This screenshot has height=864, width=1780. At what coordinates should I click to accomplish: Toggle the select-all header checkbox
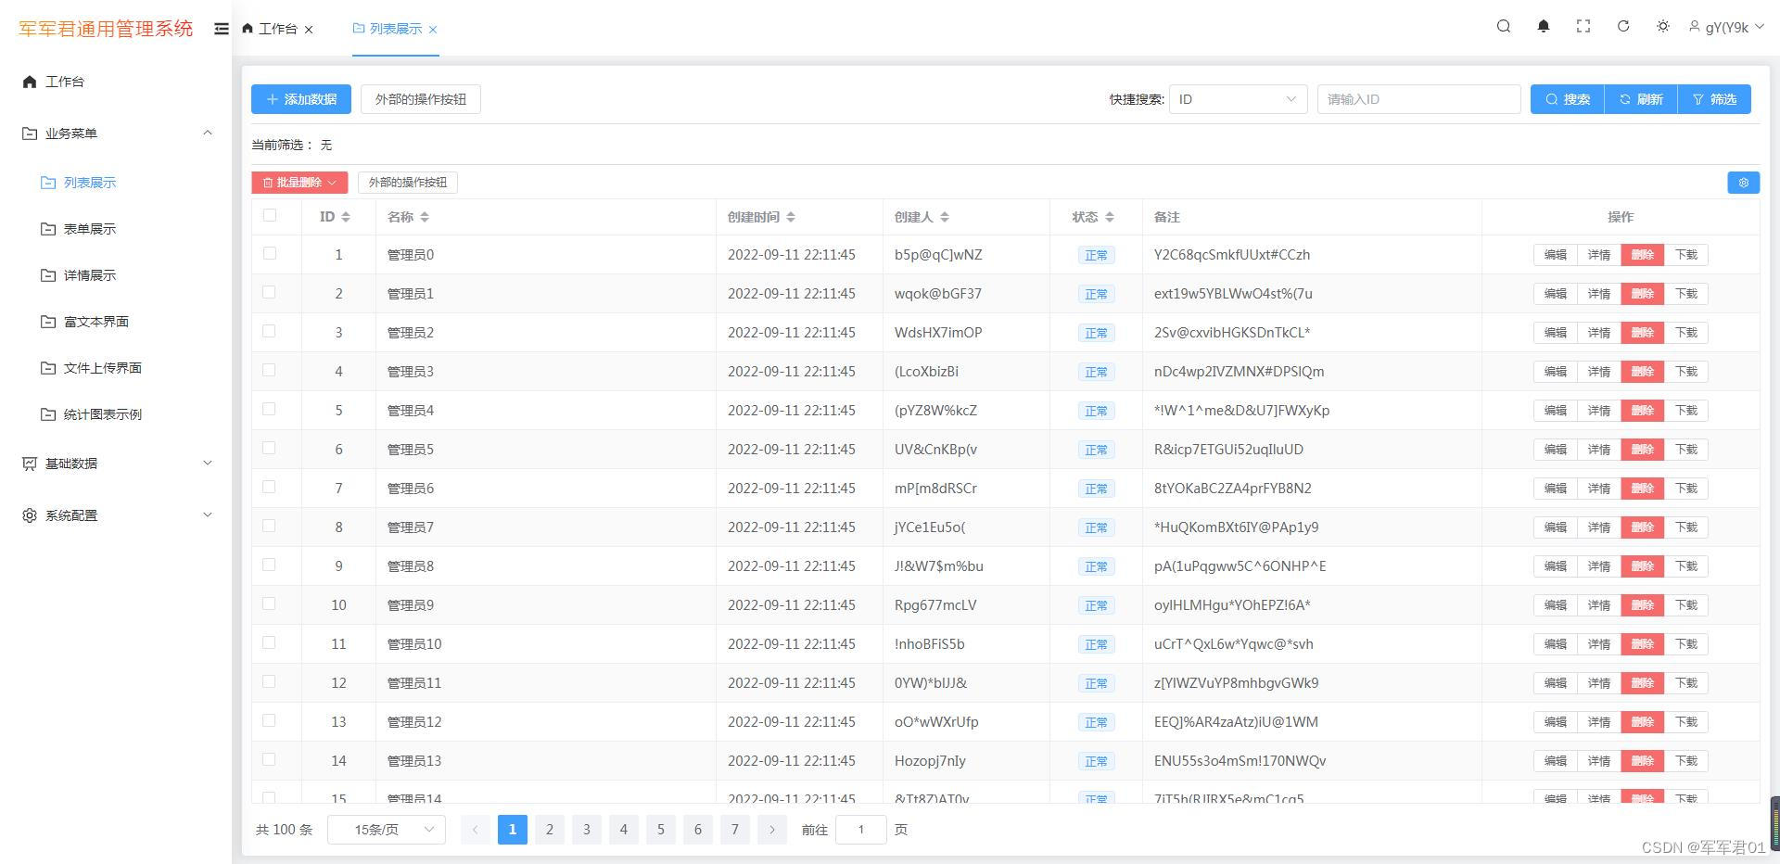coord(270,215)
